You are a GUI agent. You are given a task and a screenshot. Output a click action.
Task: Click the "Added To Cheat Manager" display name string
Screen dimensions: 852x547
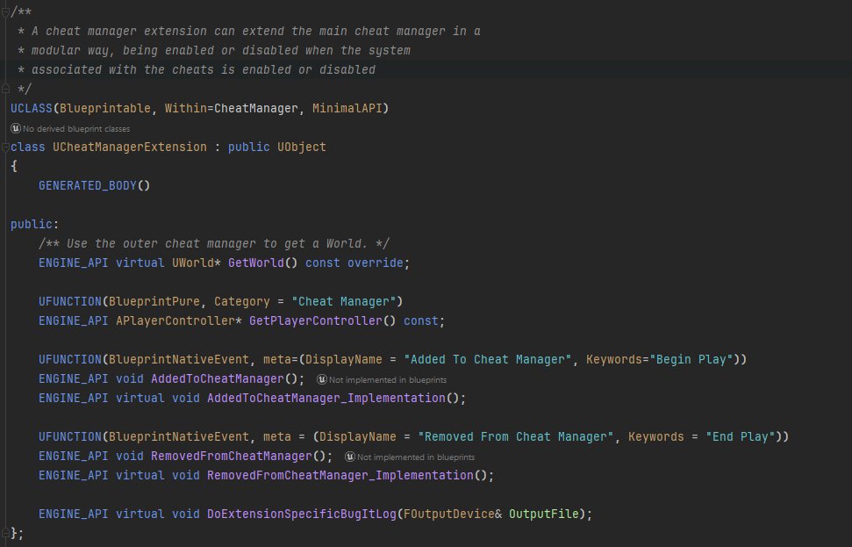[x=487, y=359]
